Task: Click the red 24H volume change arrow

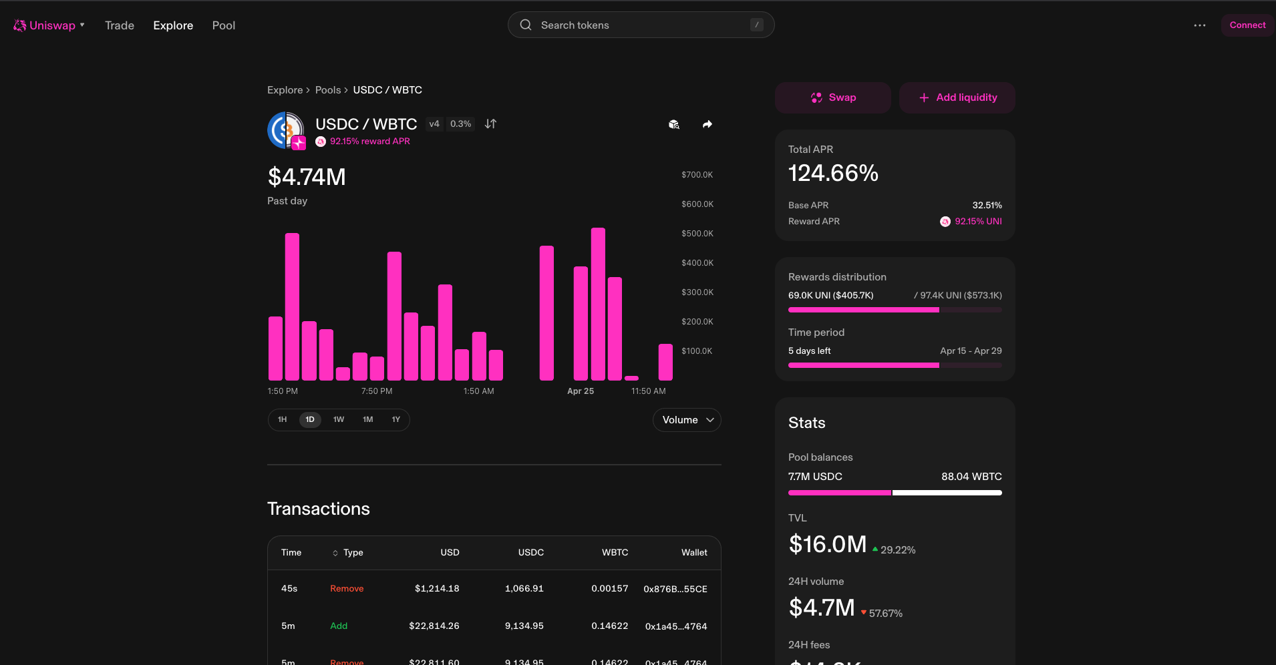Action: (x=864, y=612)
